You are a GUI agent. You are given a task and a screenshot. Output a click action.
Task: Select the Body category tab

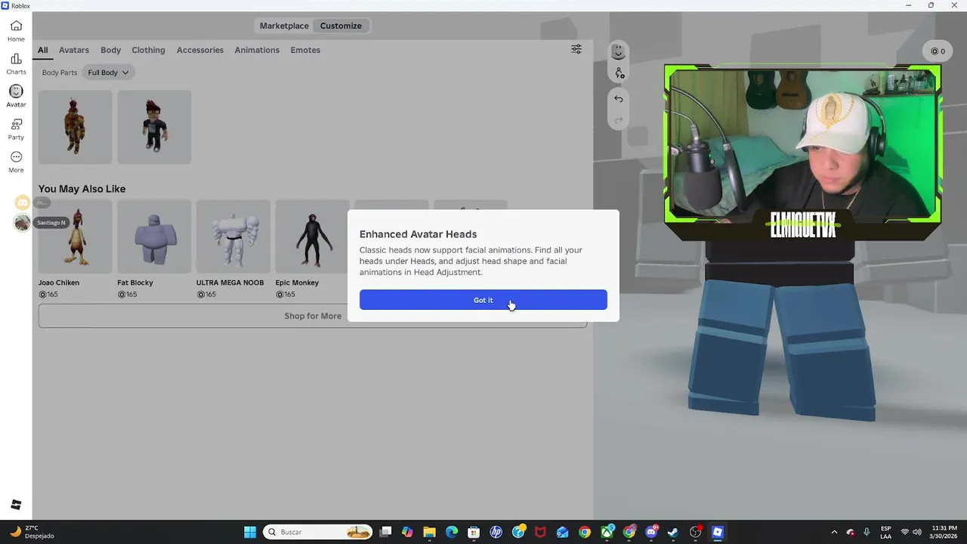110,50
